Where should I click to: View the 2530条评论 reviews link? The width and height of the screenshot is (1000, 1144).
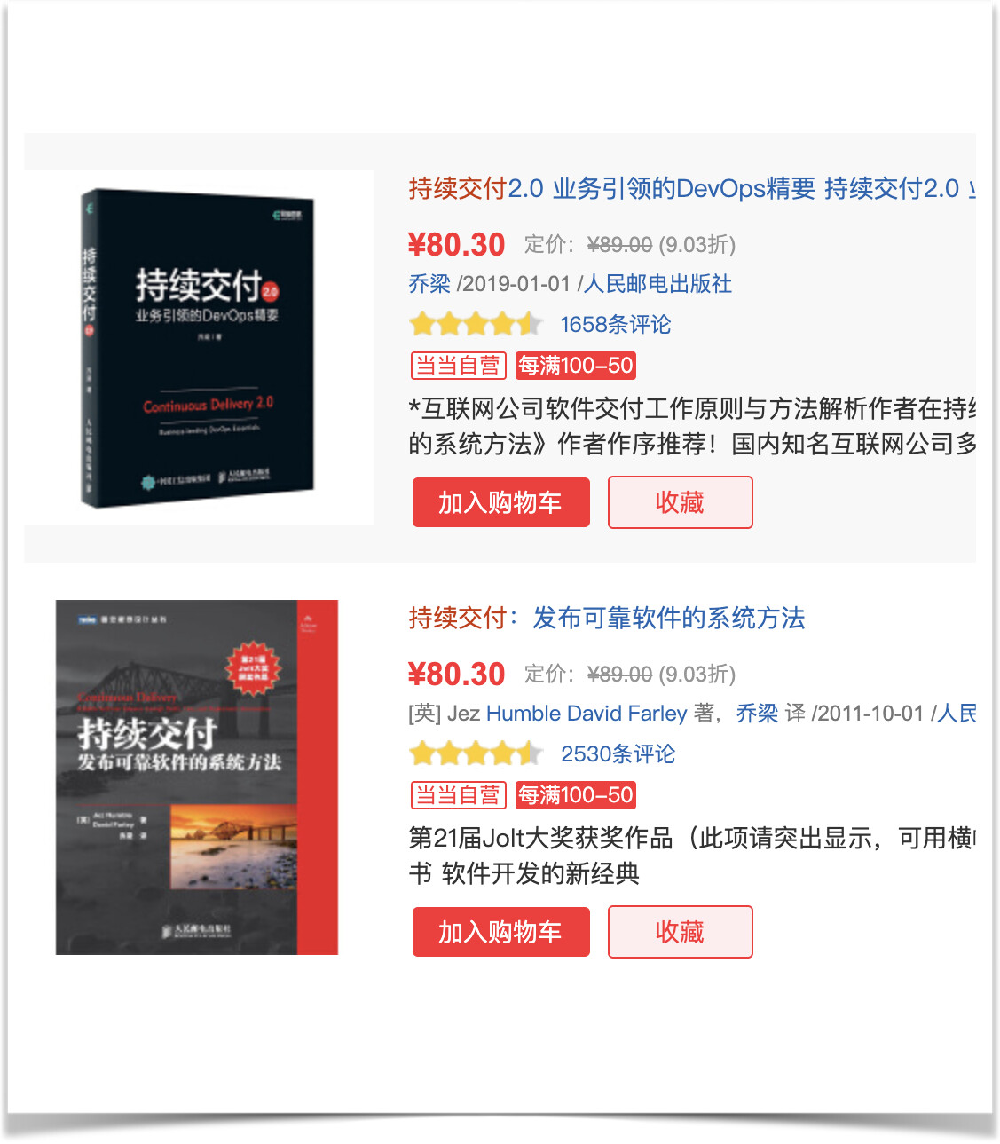pos(618,754)
